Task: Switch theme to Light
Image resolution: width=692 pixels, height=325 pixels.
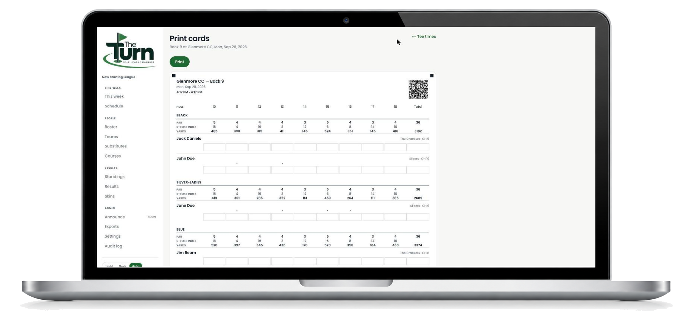Action: [x=109, y=266]
